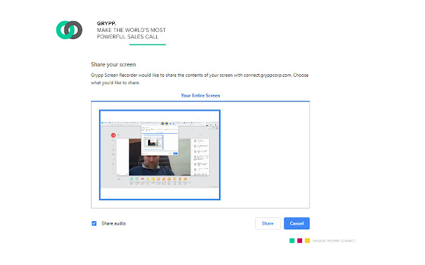Click the Grypp interlocking rings logo
Screen dimensions: 425x265
pyautogui.click(x=69, y=30)
